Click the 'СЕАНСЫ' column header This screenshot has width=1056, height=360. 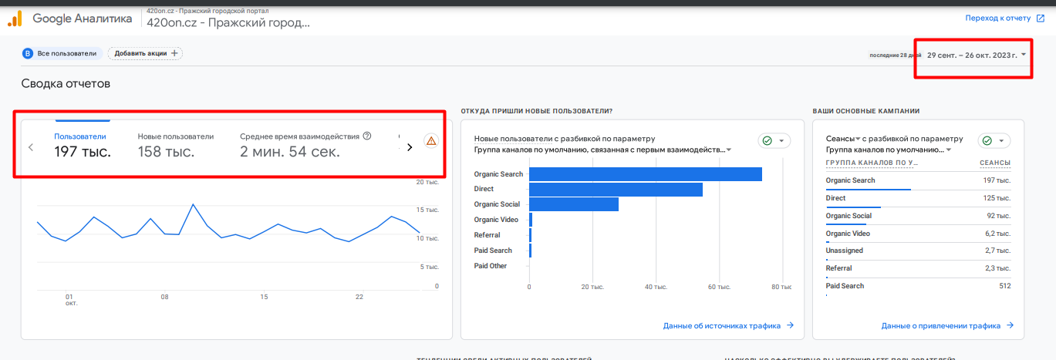(995, 163)
